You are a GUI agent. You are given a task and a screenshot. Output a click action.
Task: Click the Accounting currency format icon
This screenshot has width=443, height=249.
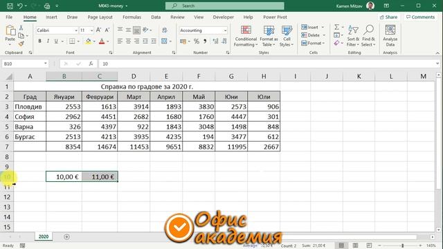point(183,41)
